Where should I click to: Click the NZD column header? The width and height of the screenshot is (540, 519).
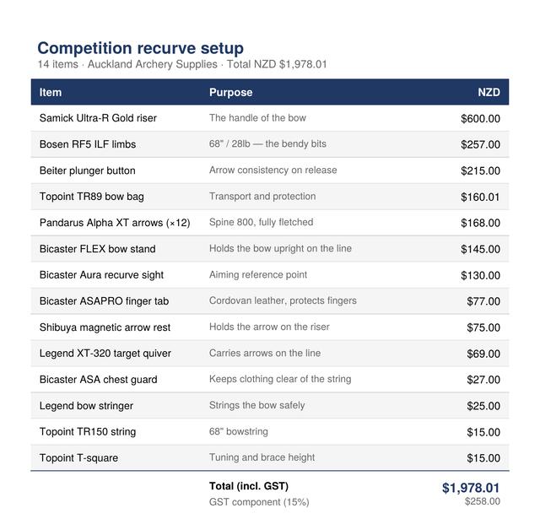(x=489, y=92)
